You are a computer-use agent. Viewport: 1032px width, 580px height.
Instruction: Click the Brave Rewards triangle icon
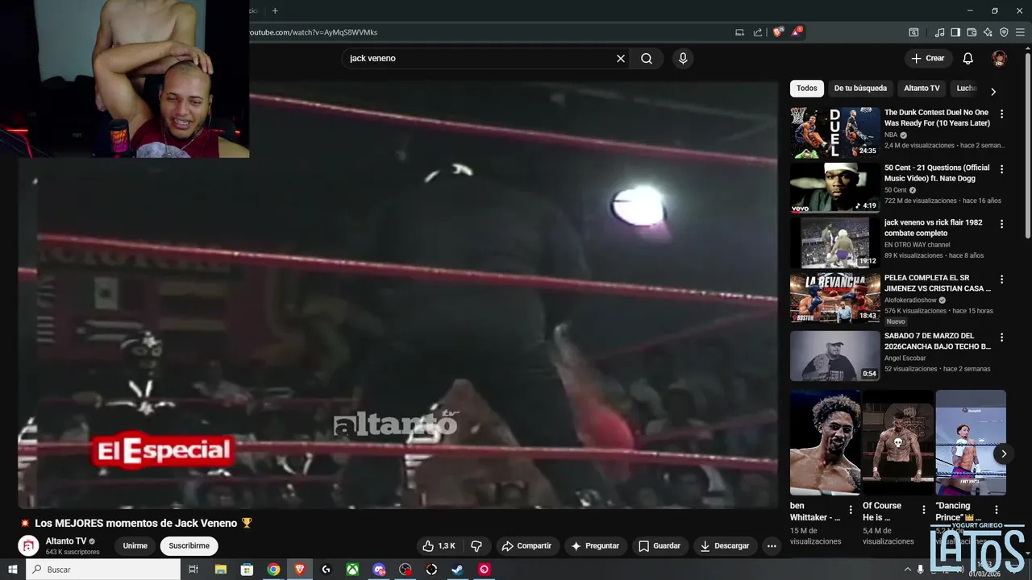click(x=797, y=32)
